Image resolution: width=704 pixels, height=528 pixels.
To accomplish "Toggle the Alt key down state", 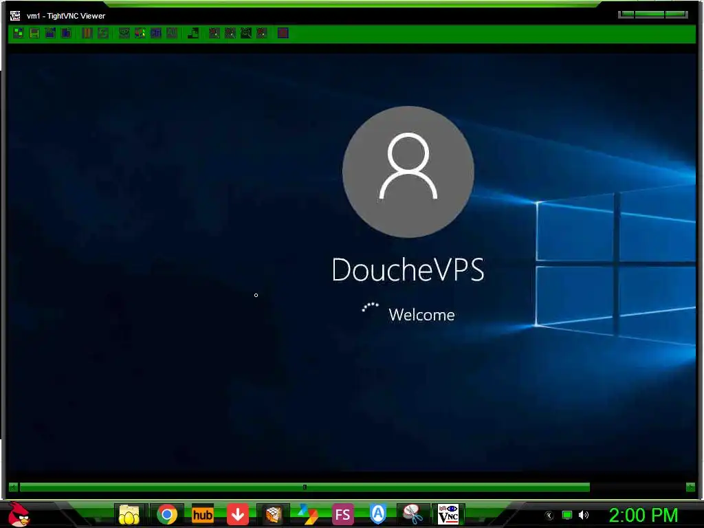I will [x=171, y=33].
